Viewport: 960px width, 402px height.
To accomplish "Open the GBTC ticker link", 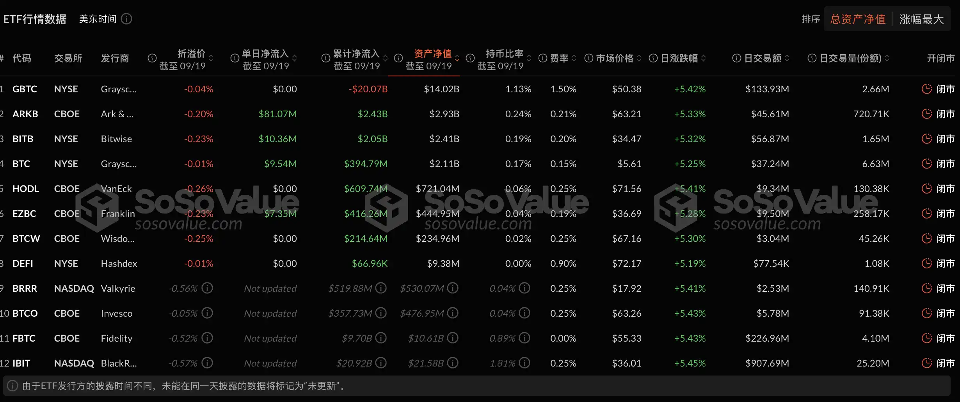I will click(x=25, y=89).
